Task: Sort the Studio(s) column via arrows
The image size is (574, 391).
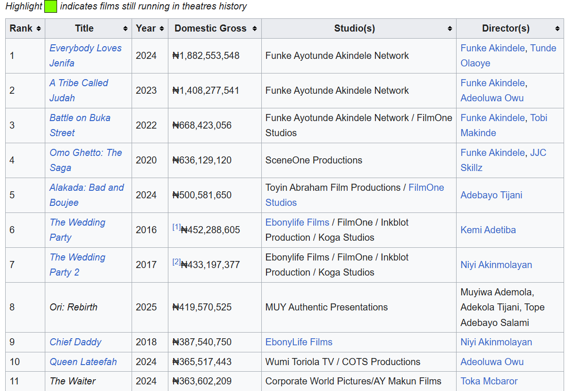Action: click(450, 29)
